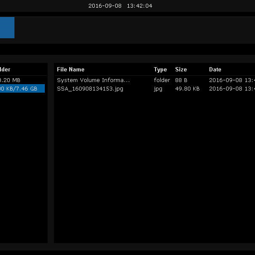Click the blue tab button at top left
255x255 pixels.
click(7, 28)
